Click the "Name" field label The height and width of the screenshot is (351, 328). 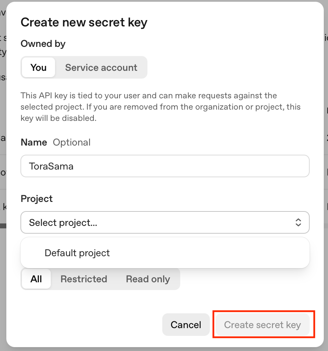[34, 142]
